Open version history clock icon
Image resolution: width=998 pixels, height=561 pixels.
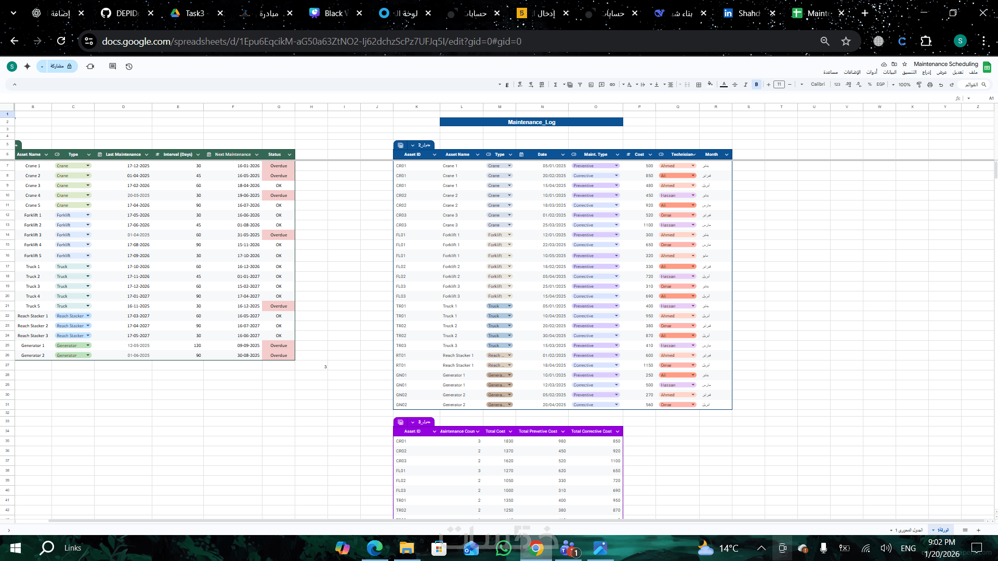pyautogui.click(x=129, y=66)
